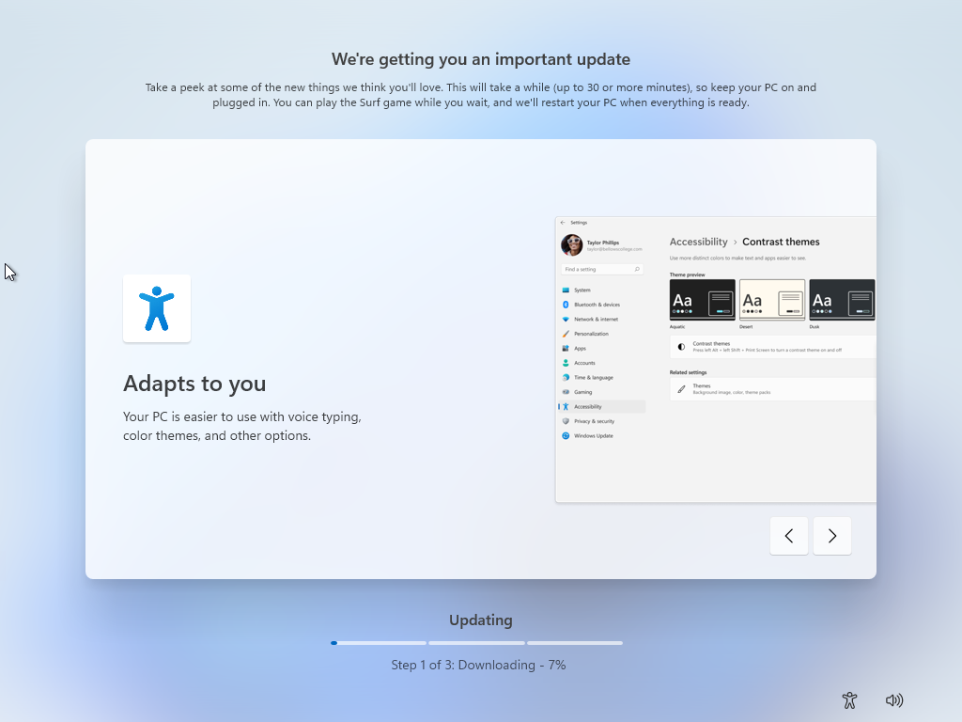962x722 pixels.
Task: Click the 'Updating' label
Action: pyautogui.click(x=481, y=620)
